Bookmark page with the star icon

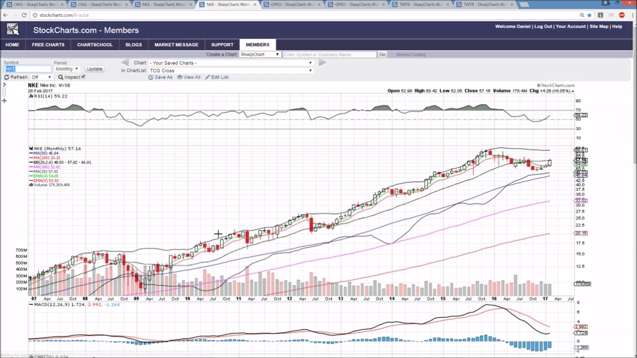pyautogui.click(x=590, y=15)
